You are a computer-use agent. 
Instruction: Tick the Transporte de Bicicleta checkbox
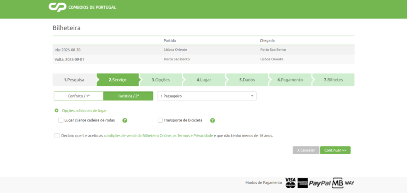click(160, 120)
